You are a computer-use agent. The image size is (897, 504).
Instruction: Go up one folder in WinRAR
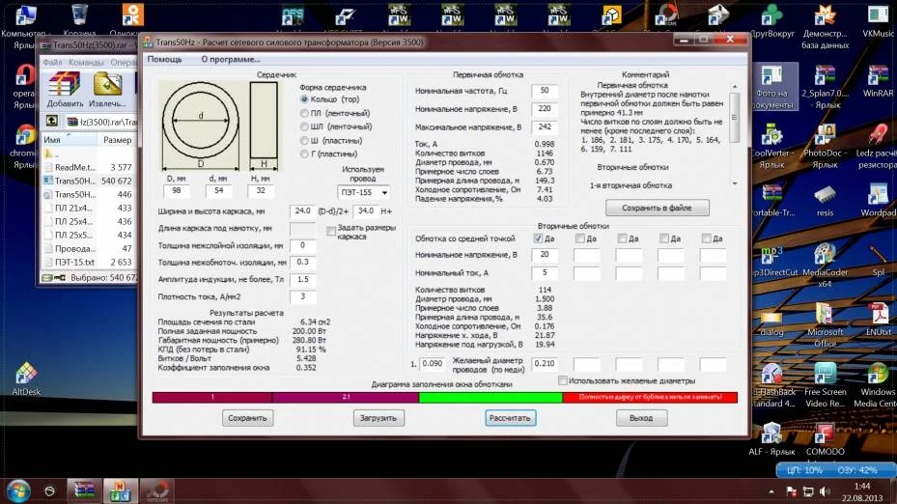click(x=52, y=121)
